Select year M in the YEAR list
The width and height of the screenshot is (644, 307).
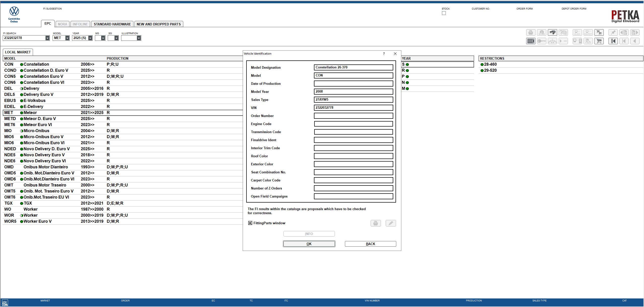point(438,89)
